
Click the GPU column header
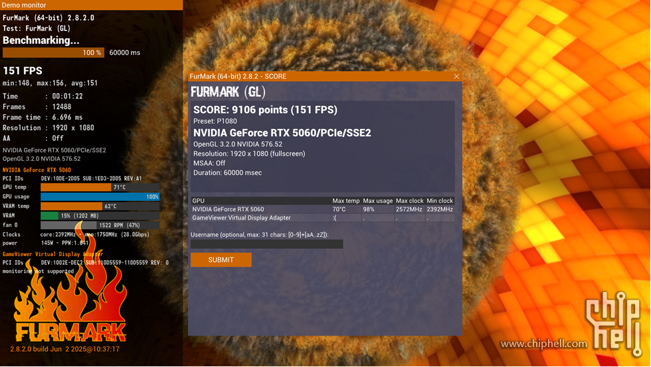pos(260,201)
